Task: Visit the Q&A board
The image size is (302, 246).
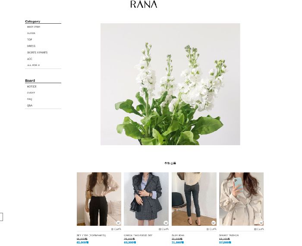Action: (30, 106)
